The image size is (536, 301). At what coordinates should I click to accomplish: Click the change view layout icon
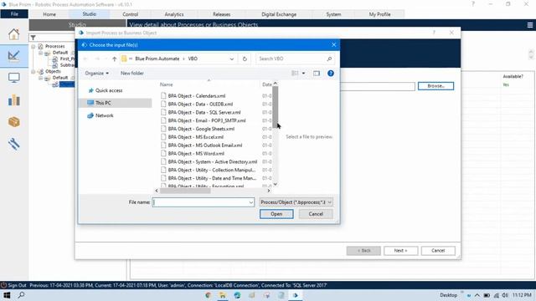click(x=295, y=74)
